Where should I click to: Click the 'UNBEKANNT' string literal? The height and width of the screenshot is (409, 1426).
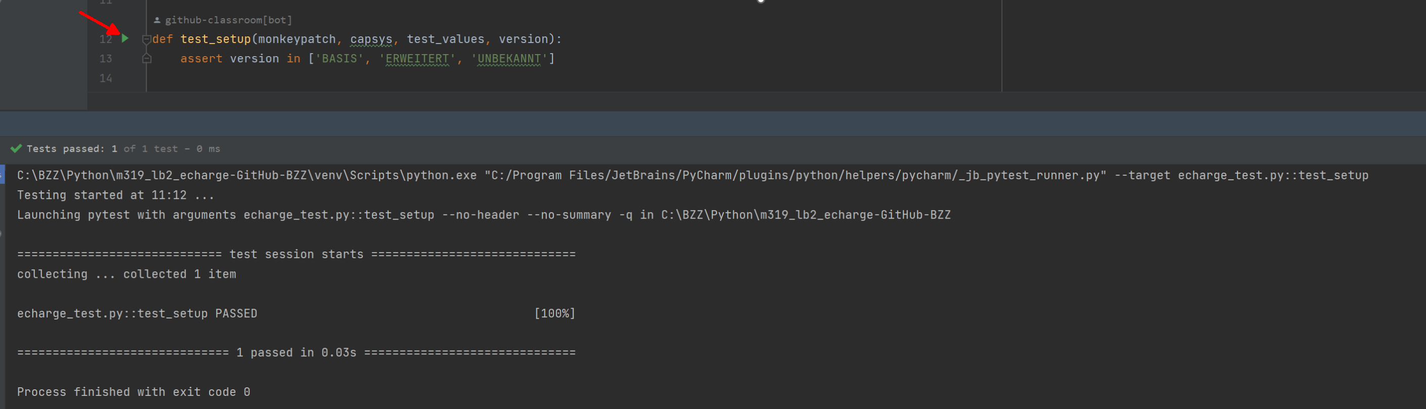point(509,59)
